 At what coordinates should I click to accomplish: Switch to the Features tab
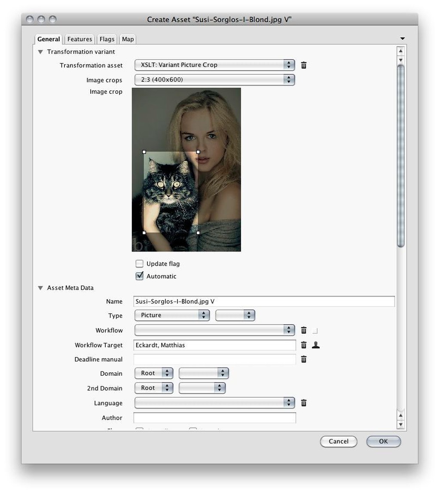tap(79, 39)
